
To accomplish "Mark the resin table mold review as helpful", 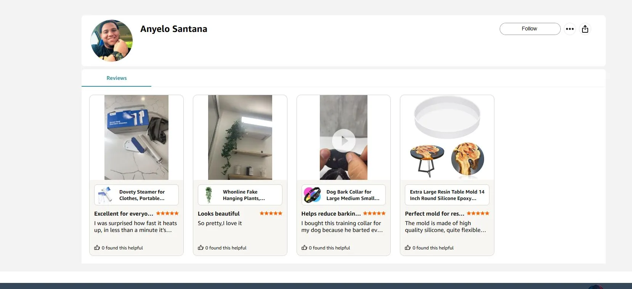I will click(408, 248).
